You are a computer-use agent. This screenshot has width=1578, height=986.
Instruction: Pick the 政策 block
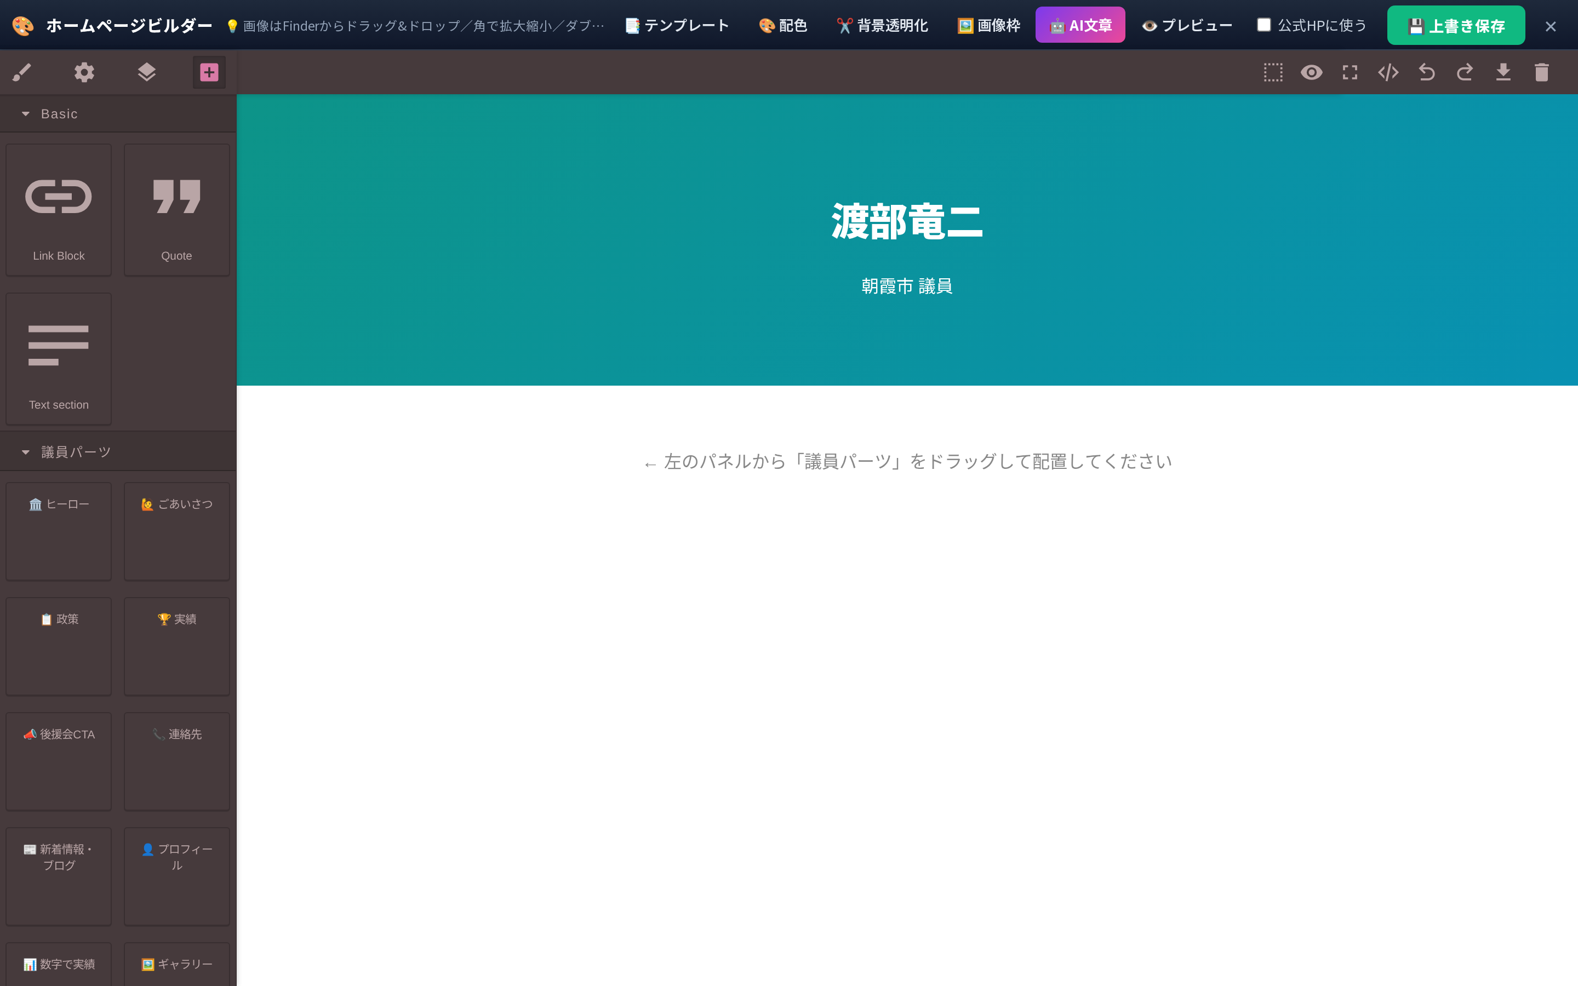tap(59, 646)
